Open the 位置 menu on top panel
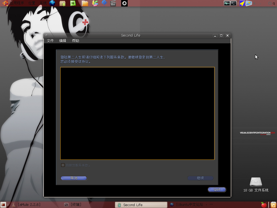Screen dimensions: 277x208 tap(32, 3)
